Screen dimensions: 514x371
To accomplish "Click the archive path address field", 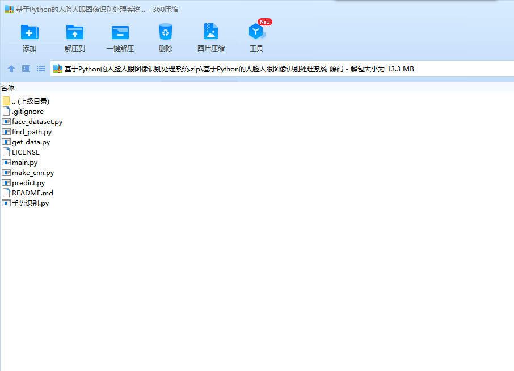I will pyautogui.click(x=282, y=69).
